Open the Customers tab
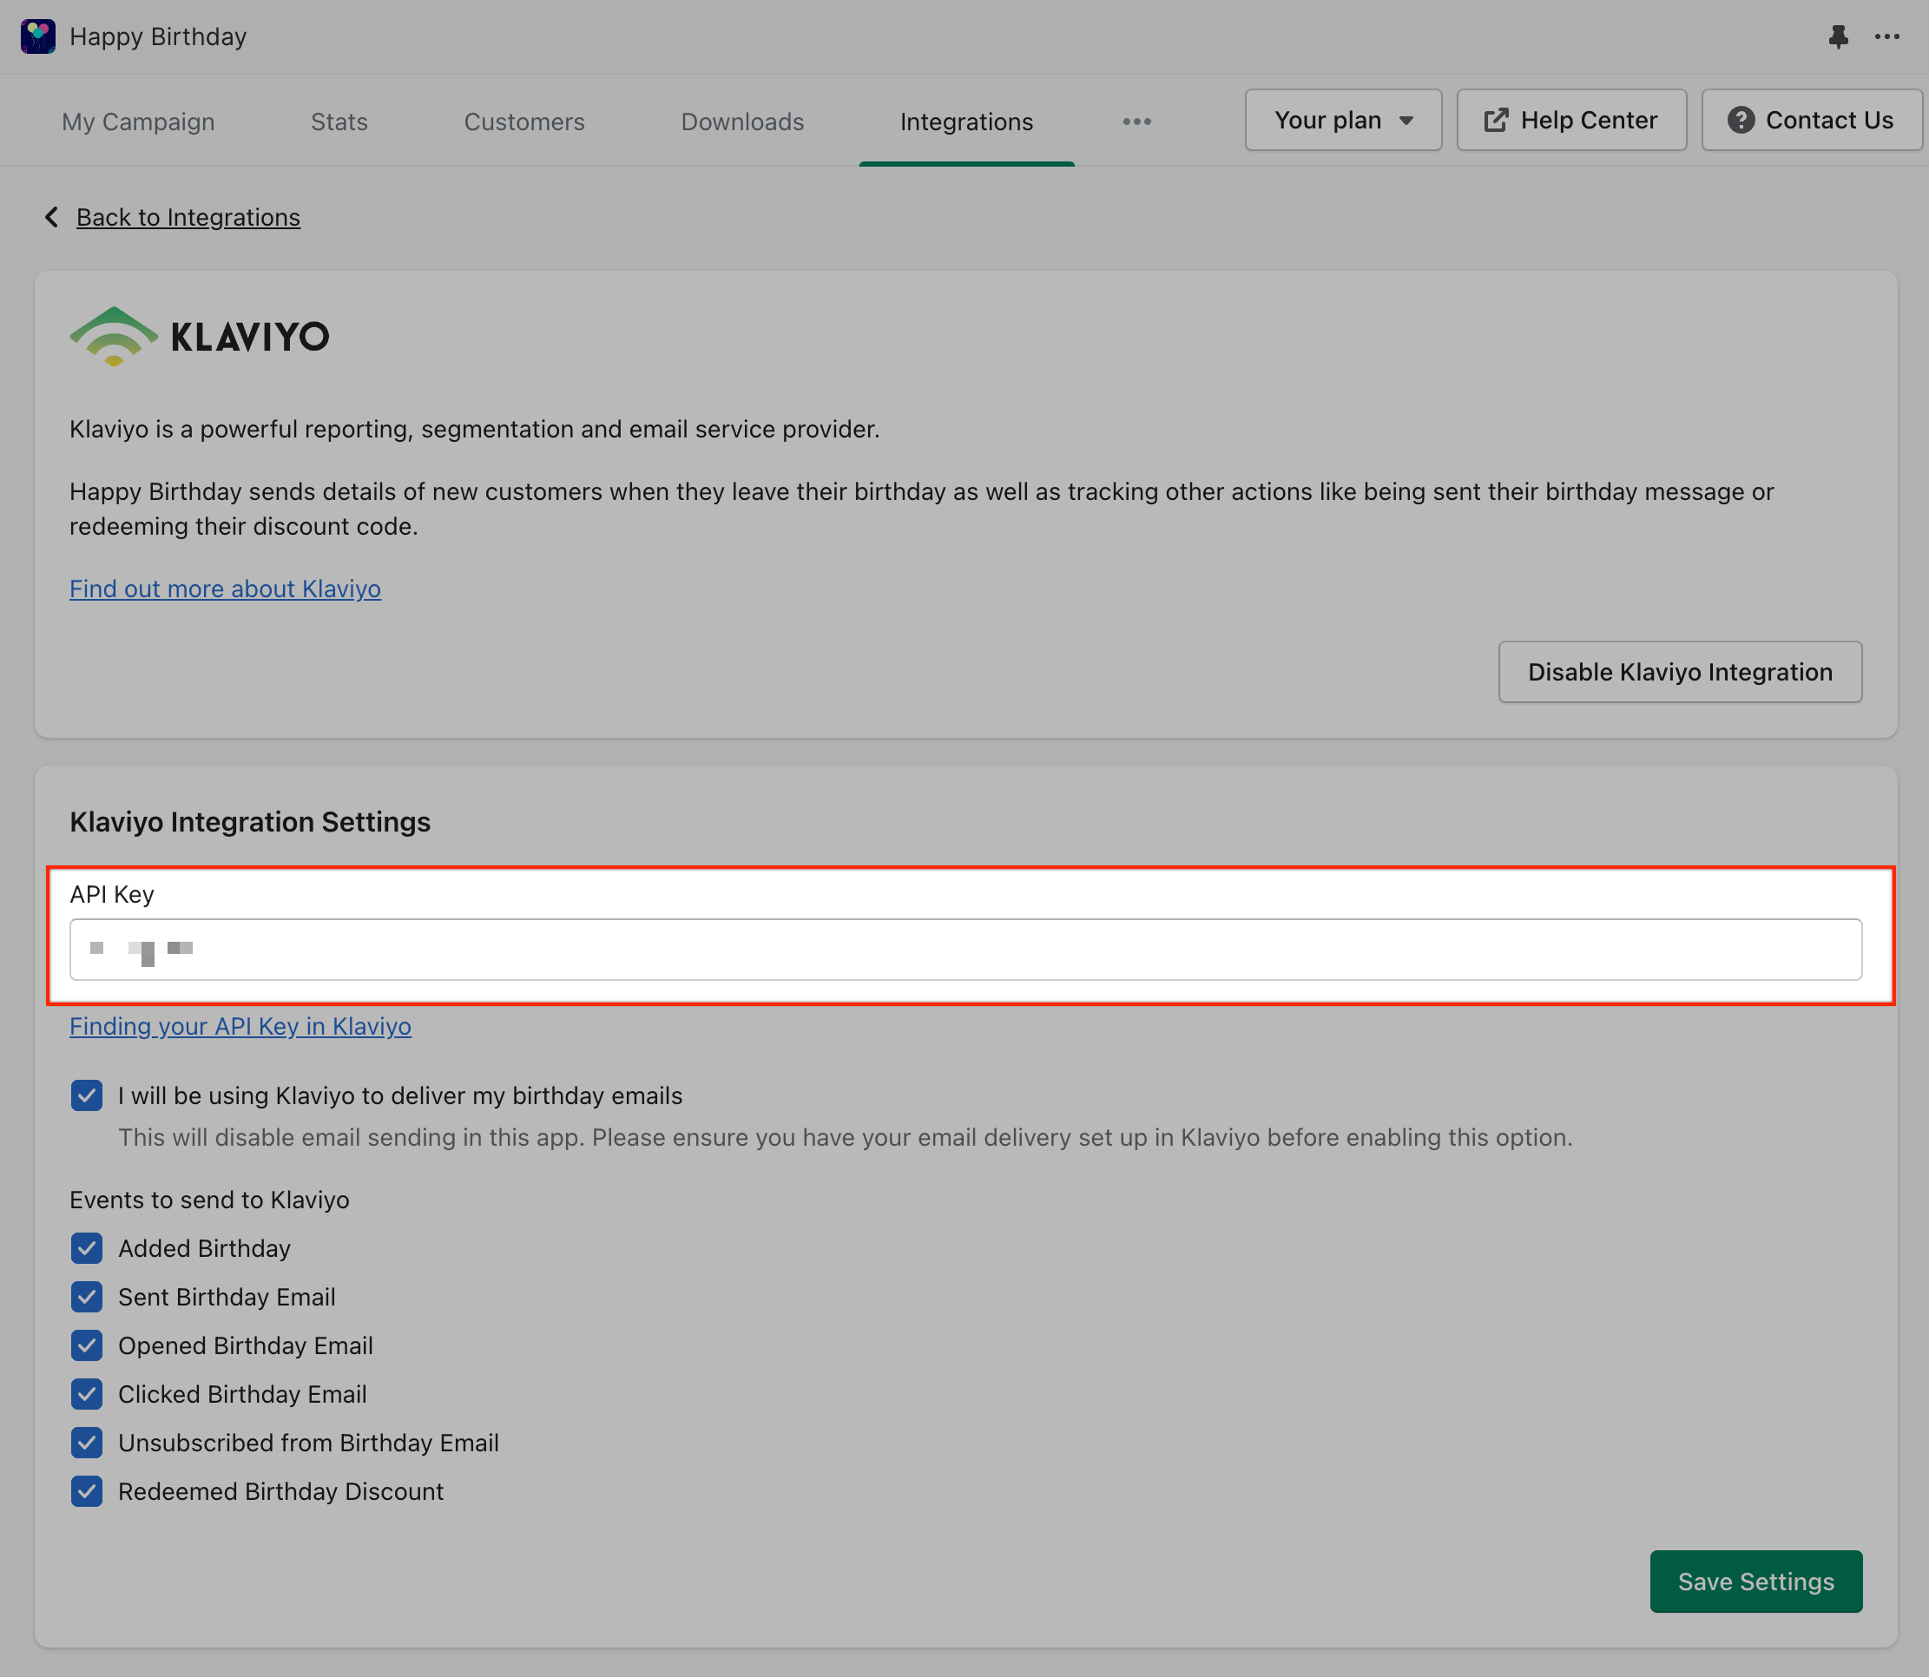1929x1677 pixels. (524, 122)
